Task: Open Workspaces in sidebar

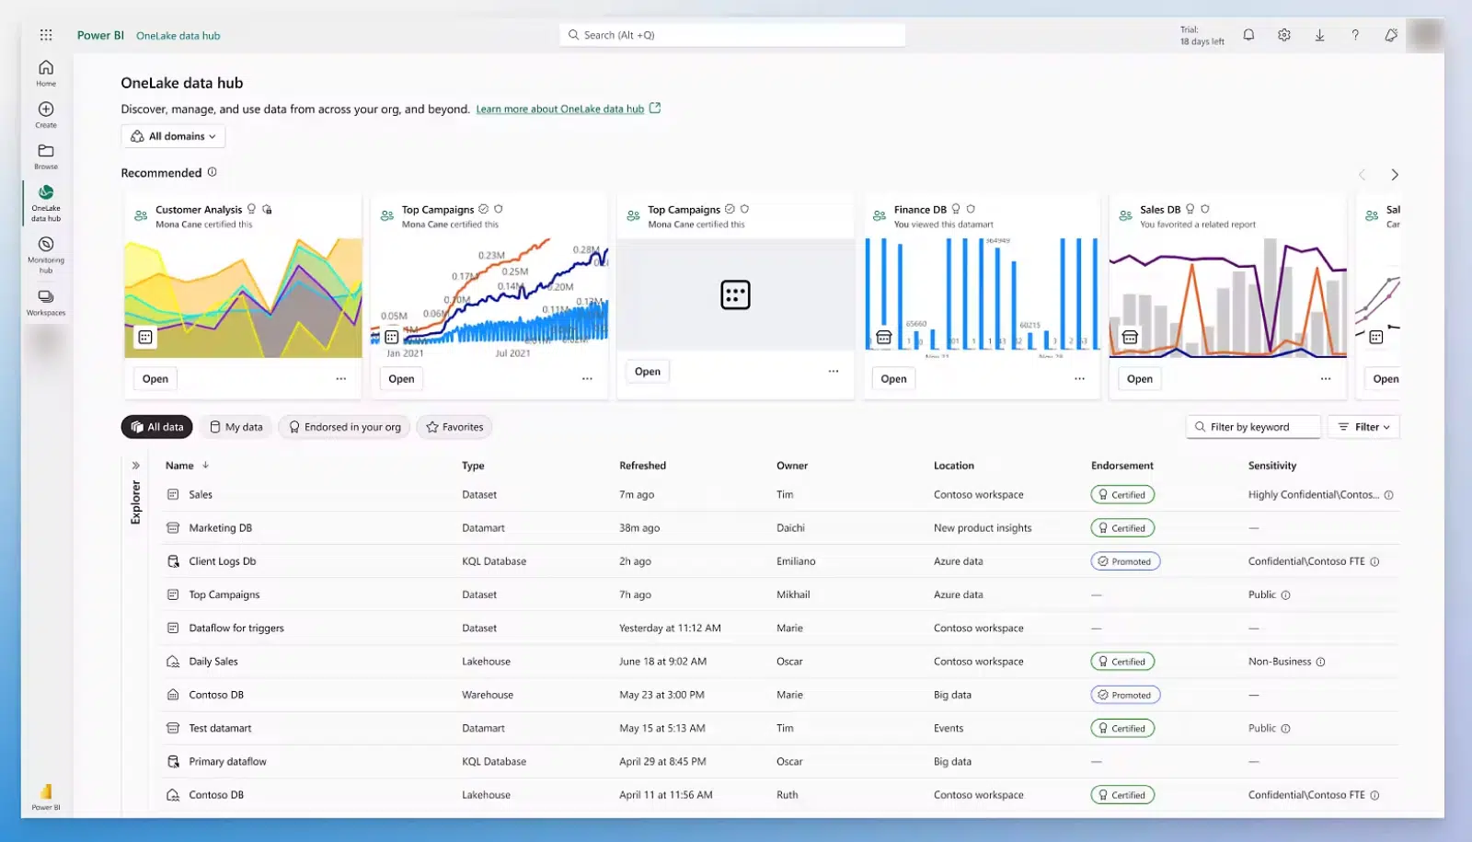Action: pyautogui.click(x=46, y=303)
